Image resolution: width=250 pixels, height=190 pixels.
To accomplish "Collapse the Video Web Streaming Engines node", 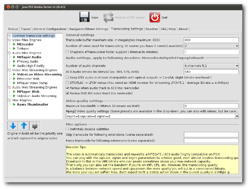I will click(x=10, y=70).
